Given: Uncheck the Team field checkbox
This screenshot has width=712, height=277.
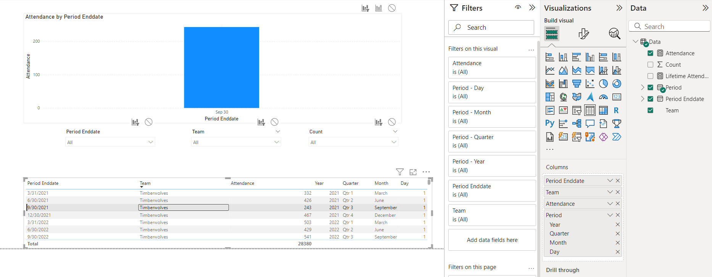Looking at the screenshot, I should point(651,110).
